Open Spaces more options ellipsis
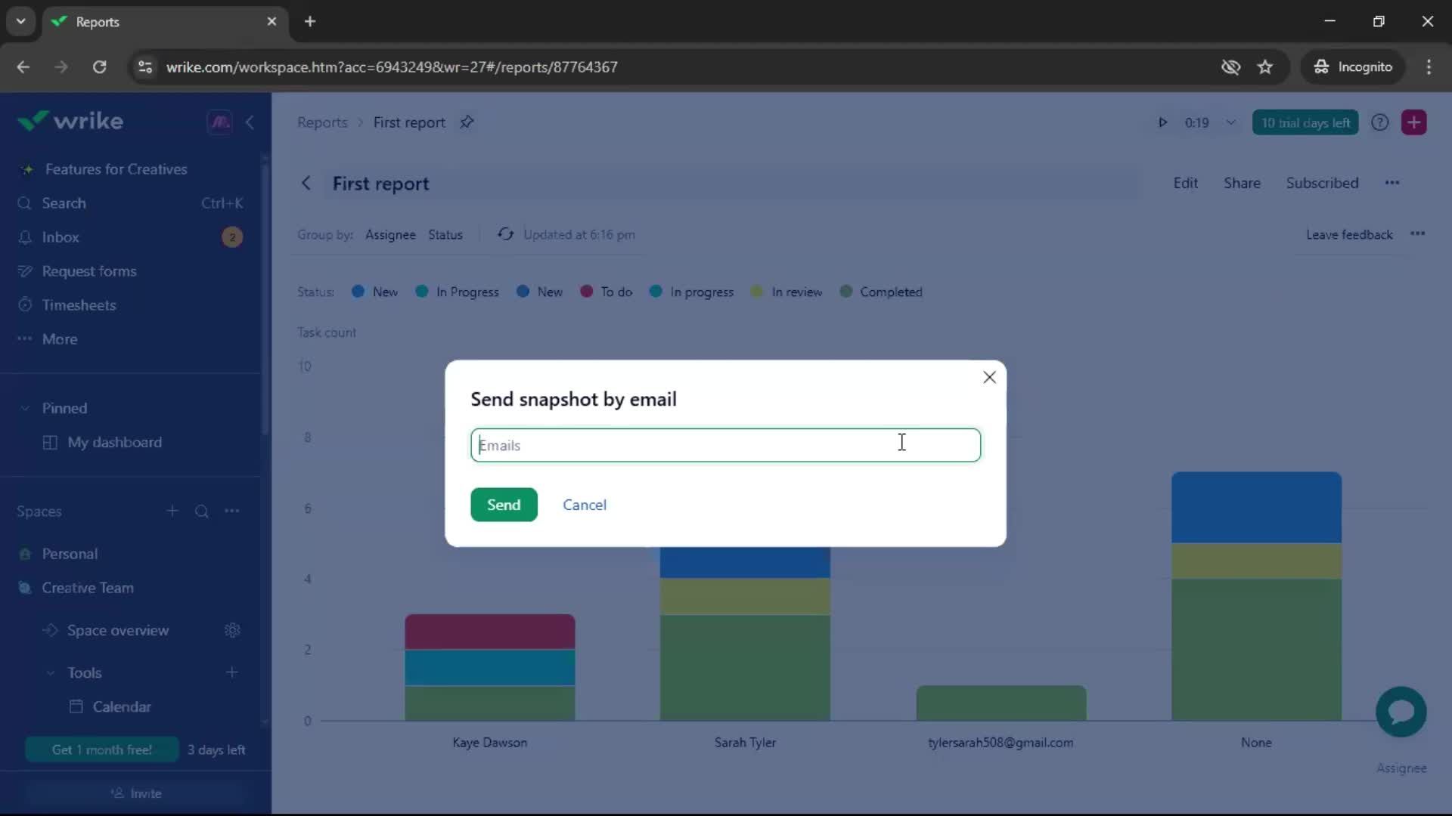This screenshot has width=1452, height=816. click(x=232, y=511)
